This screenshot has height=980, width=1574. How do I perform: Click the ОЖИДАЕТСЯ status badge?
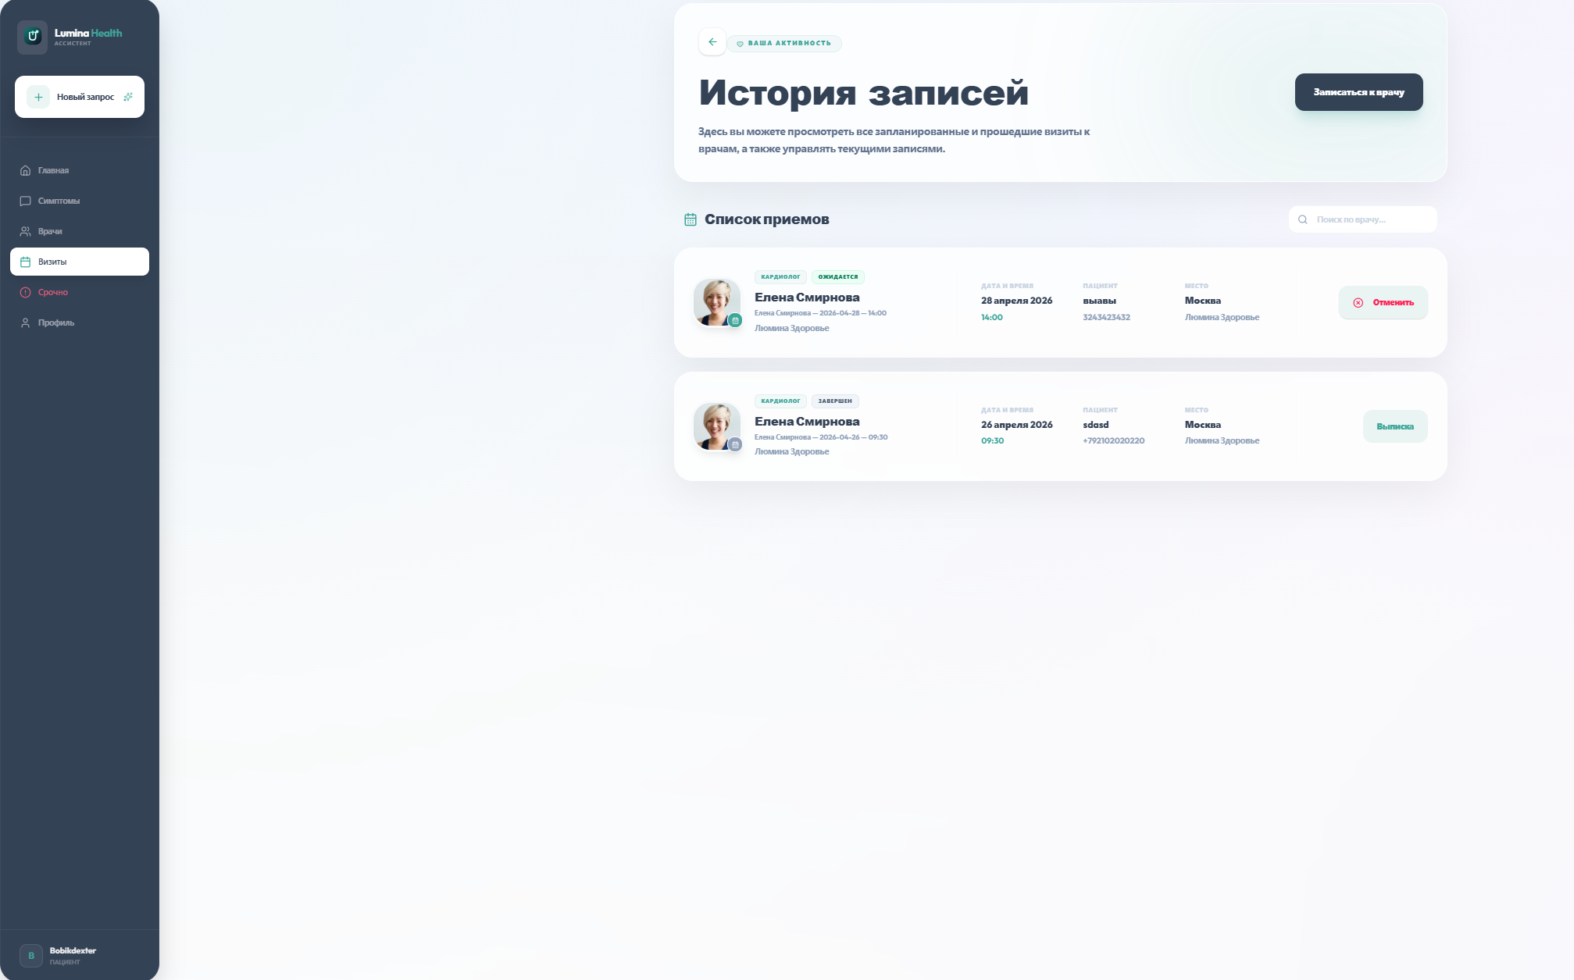tap(839, 276)
